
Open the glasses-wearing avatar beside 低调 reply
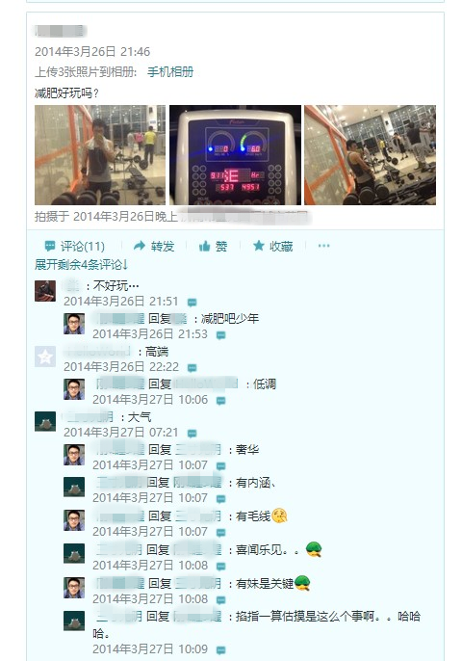click(x=74, y=389)
